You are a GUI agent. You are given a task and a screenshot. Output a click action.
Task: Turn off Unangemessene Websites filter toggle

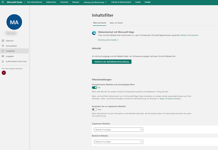[x=94, y=87]
